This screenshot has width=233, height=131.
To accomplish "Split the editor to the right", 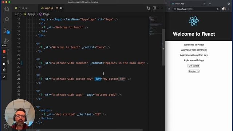I will click(154, 8).
